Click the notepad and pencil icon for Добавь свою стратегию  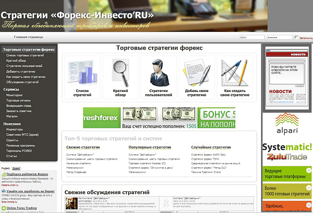[197, 73]
